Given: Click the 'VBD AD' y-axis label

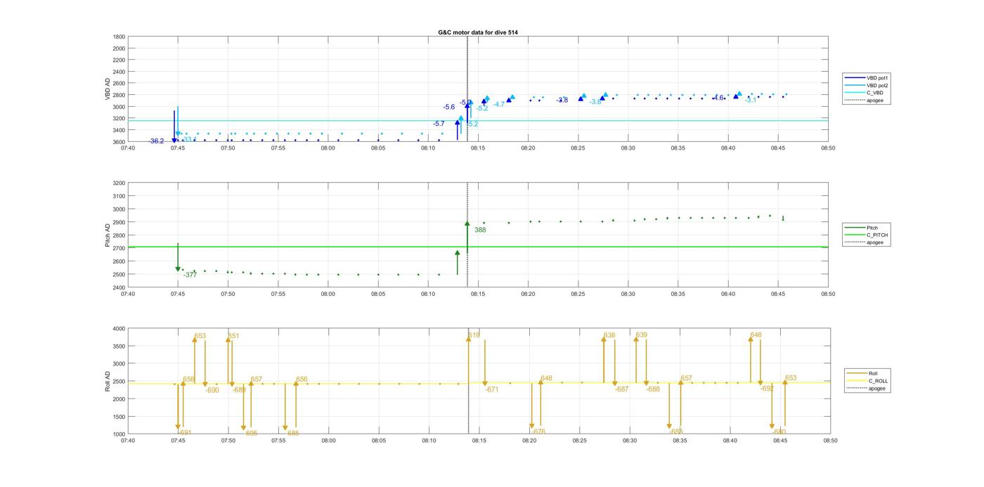Looking at the screenshot, I should pos(108,89).
